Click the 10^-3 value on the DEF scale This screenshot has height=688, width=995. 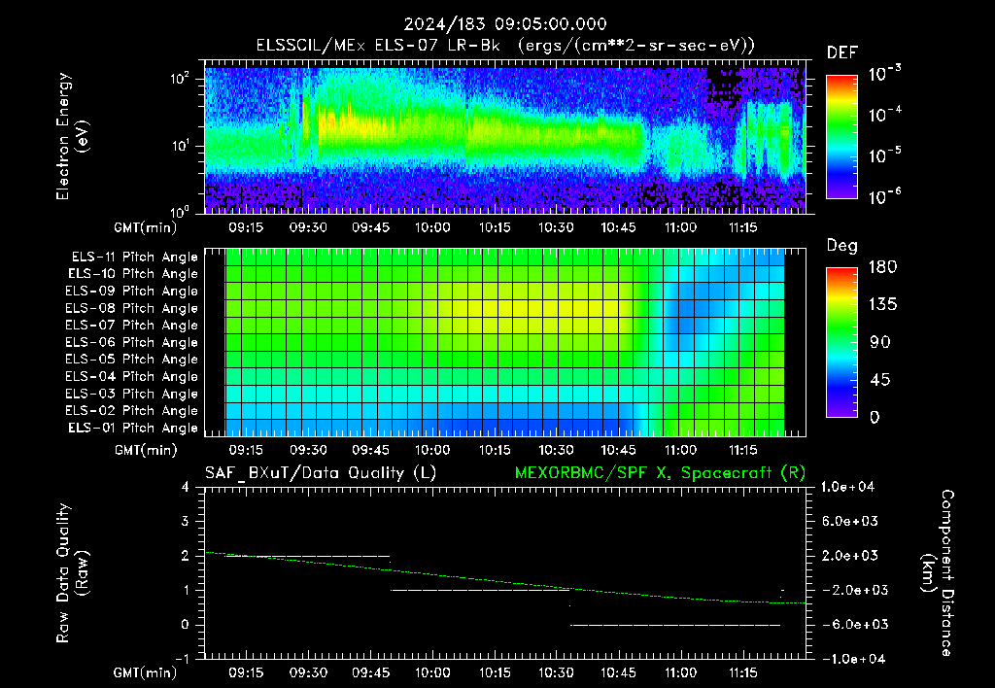[x=884, y=73]
